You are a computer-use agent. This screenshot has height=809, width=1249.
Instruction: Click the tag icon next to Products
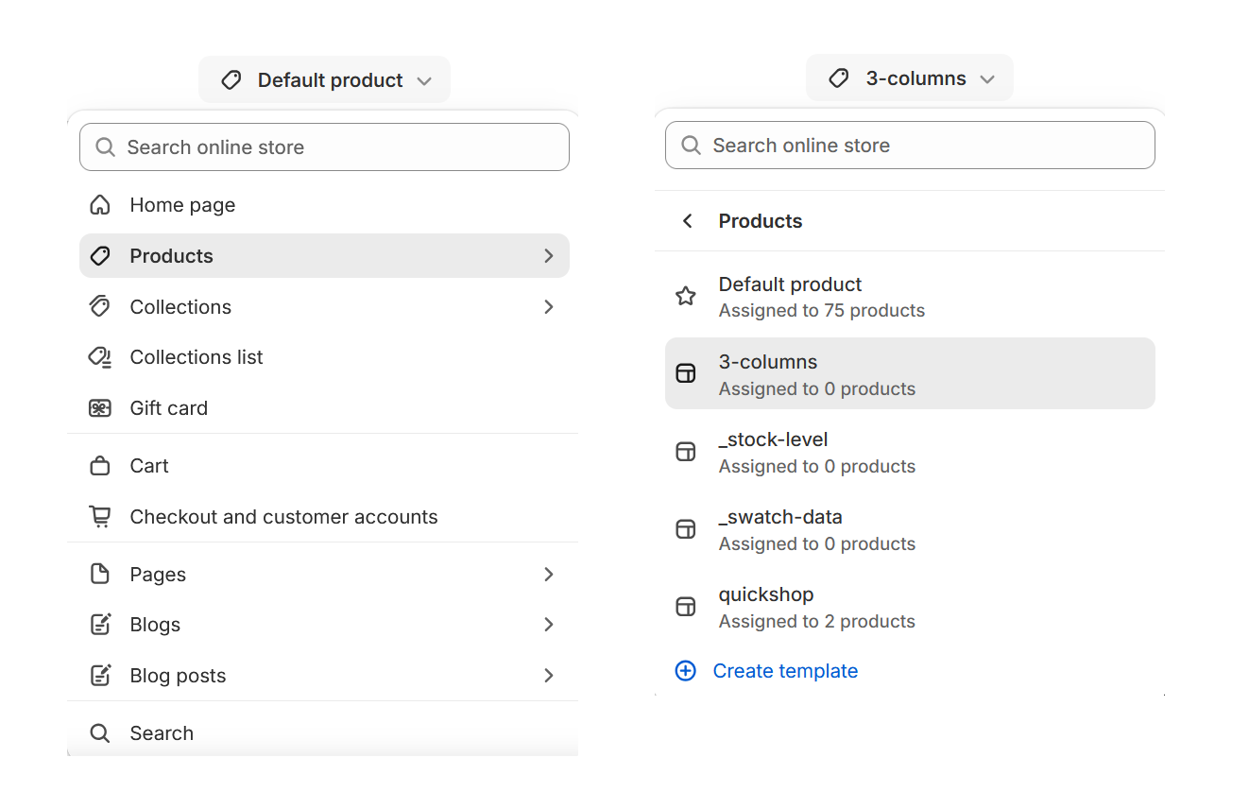coord(99,255)
